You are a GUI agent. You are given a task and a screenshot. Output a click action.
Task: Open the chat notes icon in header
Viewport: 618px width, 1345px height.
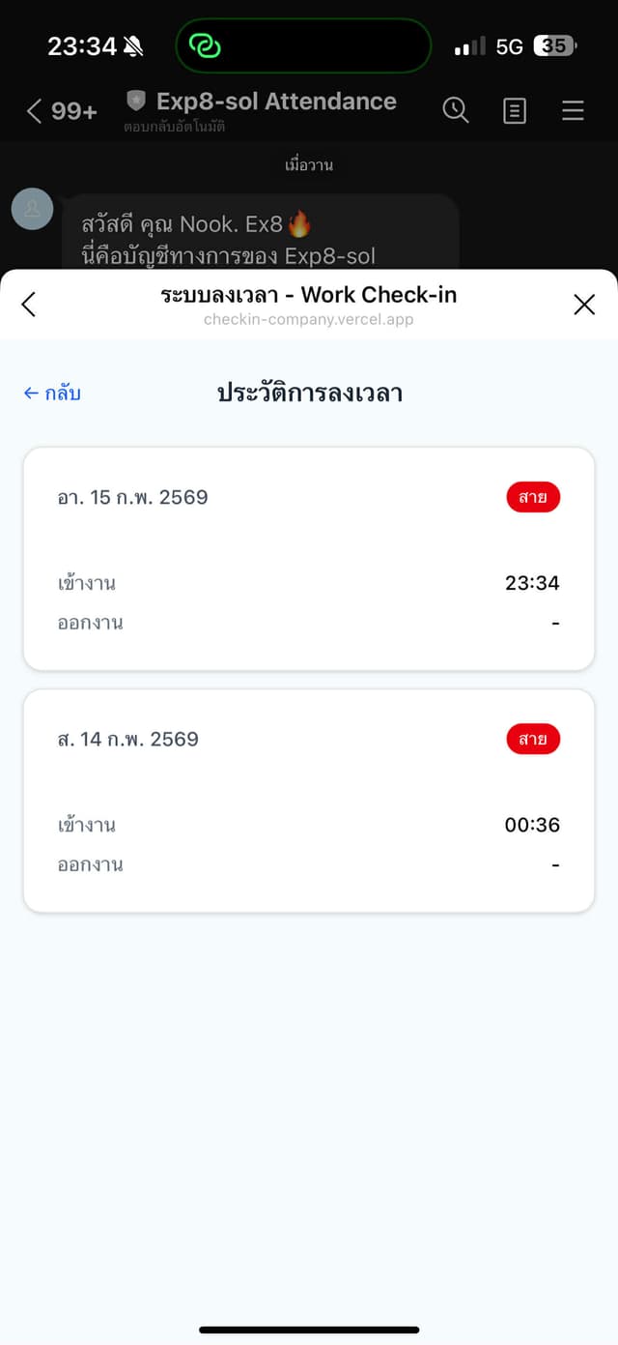click(x=514, y=110)
